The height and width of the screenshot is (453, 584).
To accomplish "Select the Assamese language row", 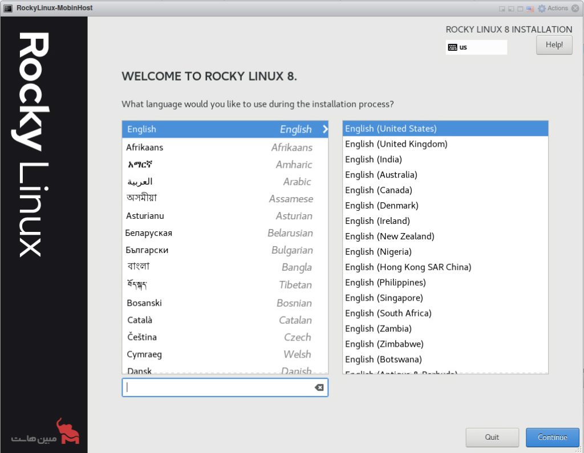I will click(225, 199).
